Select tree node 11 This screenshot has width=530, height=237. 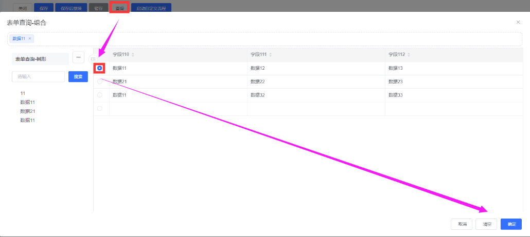click(x=23, y=93)
